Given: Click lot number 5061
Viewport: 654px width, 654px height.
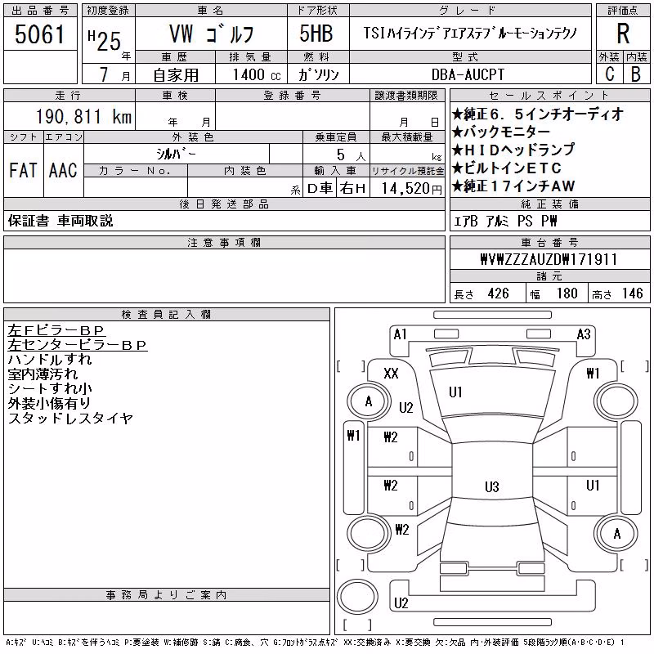Looking at the screenshot, I should [40, 34].
